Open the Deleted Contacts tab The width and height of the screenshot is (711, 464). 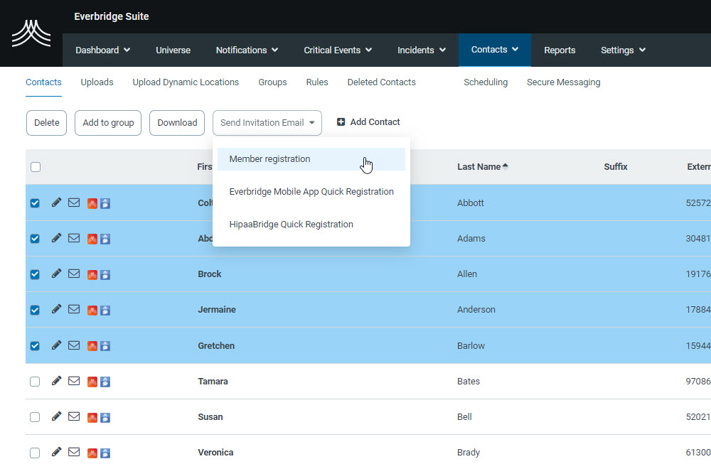pyautogui.click(x=381, y=82)
